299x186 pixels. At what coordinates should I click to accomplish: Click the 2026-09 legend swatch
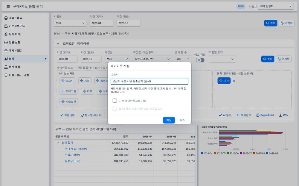(x=267, y=153)
